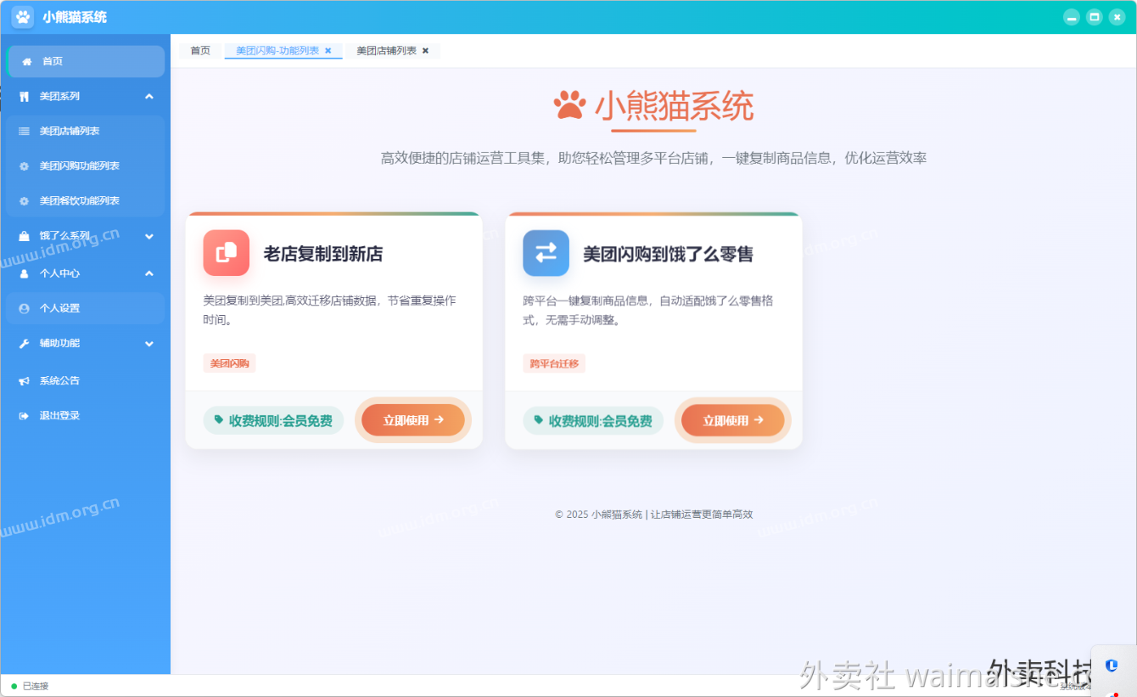Click the 老店复制到新店 card title
This screenshot has height=697, width=1137.
point(323,254)
